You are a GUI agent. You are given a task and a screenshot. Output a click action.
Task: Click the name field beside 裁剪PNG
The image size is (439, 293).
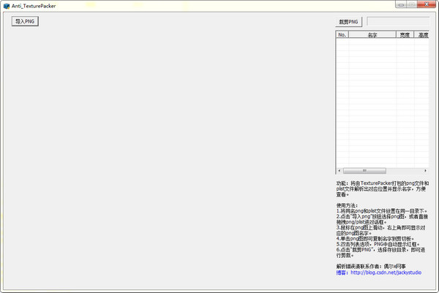[x=398, y=21]
